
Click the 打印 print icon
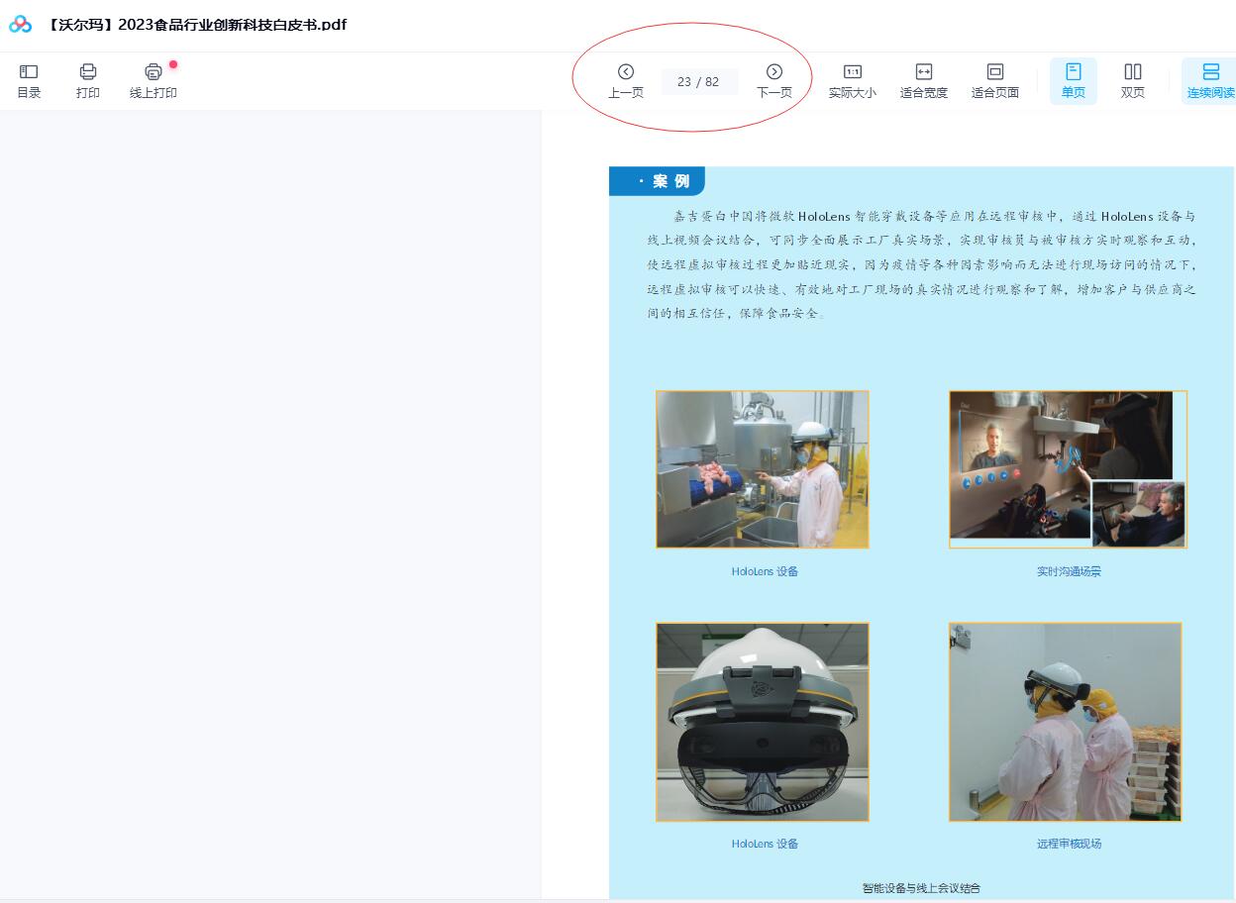pos(88,71)
